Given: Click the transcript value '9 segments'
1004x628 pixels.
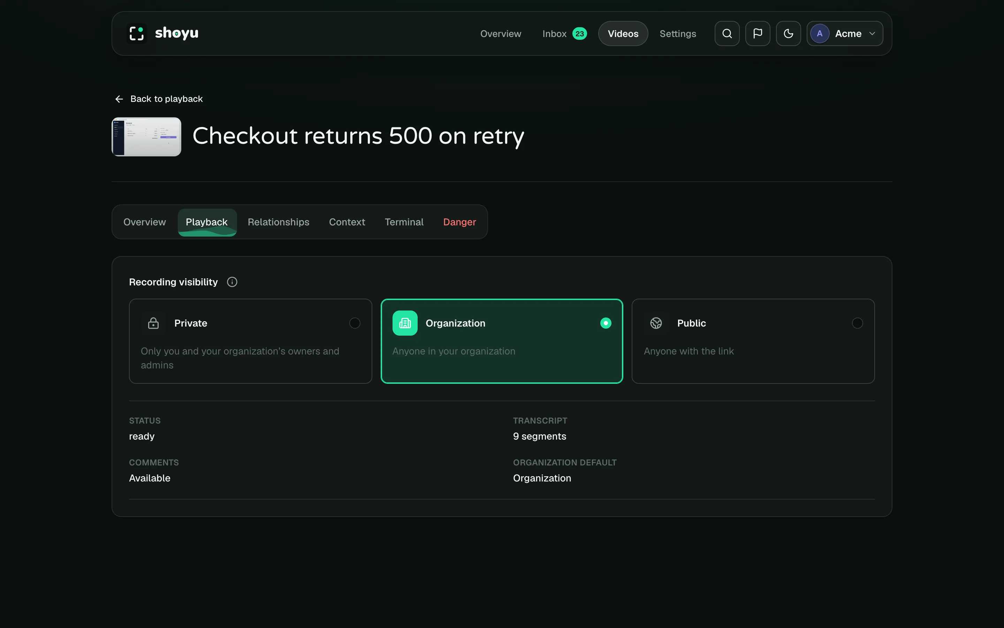Looking at the screenshot, I should coord(539,436).
